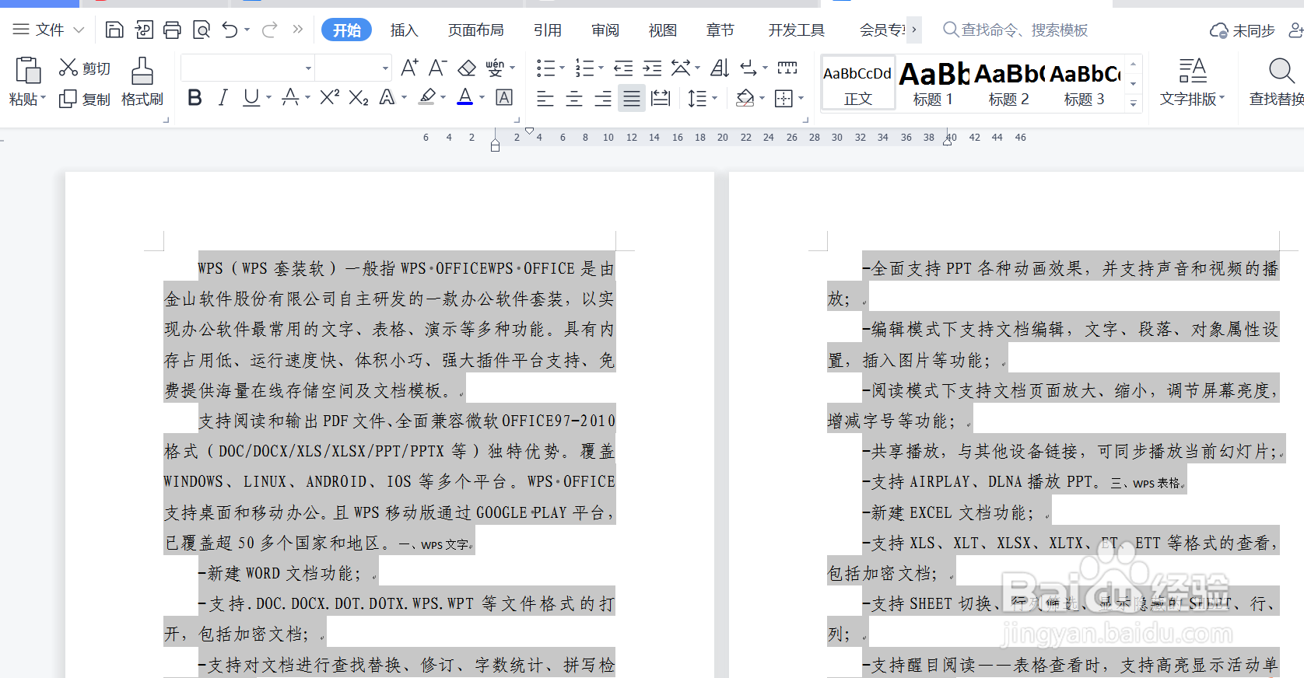This screenshot has height=678, width=1304.
Task: Apply the 标题 1 style
Action: click(x=933, y=82)
